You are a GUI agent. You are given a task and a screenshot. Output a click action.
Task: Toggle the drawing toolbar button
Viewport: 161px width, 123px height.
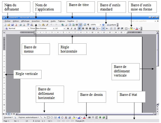click(80, 25)
